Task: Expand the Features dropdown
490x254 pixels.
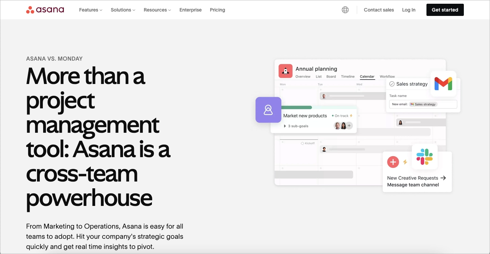Action: pos(90,10)
